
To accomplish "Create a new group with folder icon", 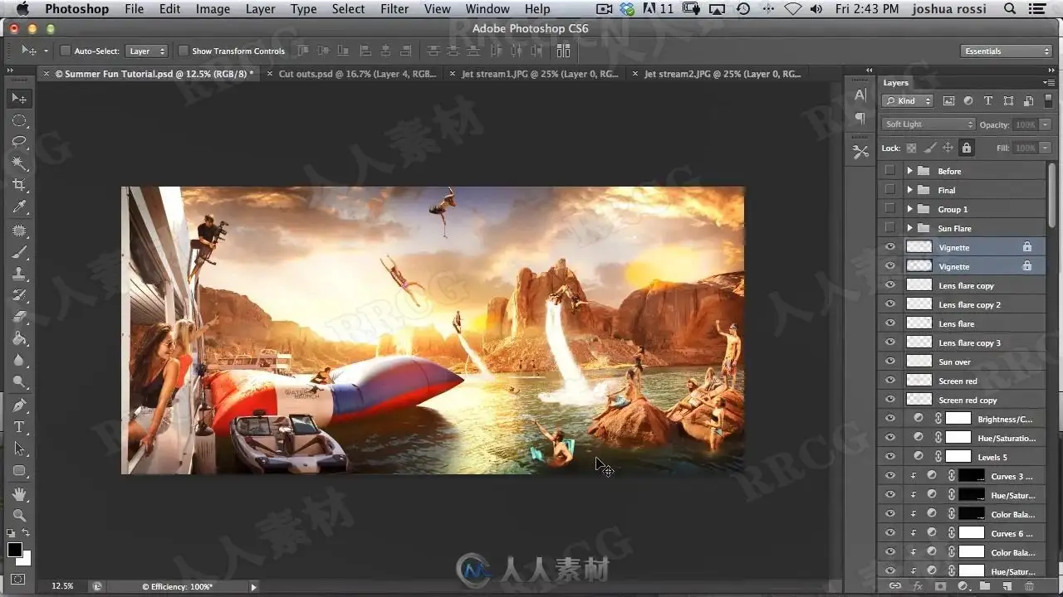I will (986, 586).
